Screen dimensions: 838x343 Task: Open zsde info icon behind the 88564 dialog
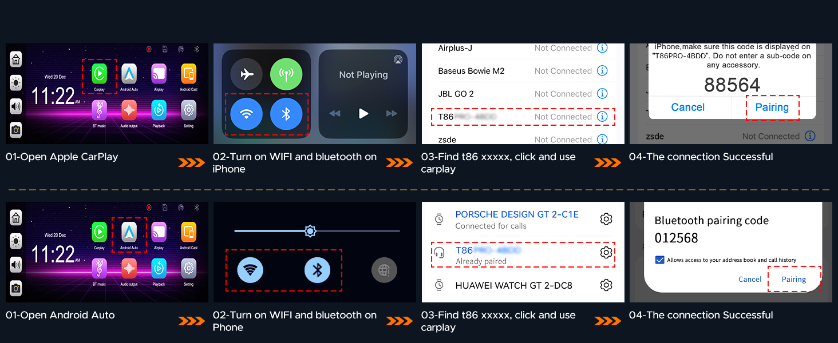coord(809,136)
